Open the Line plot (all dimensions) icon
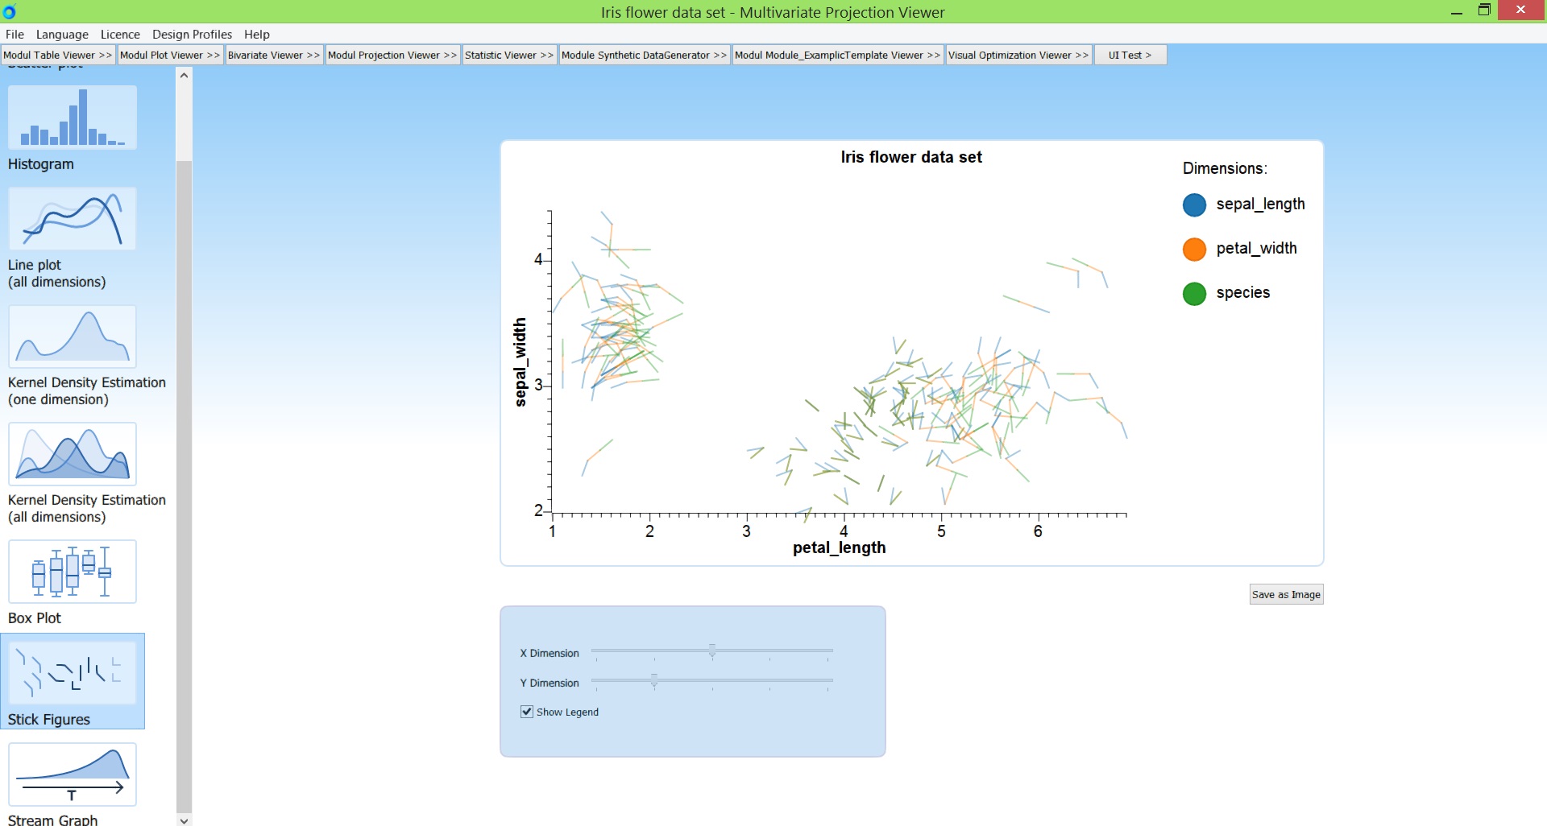This screenshot has width=1547, height=826. tap(73, 219)
